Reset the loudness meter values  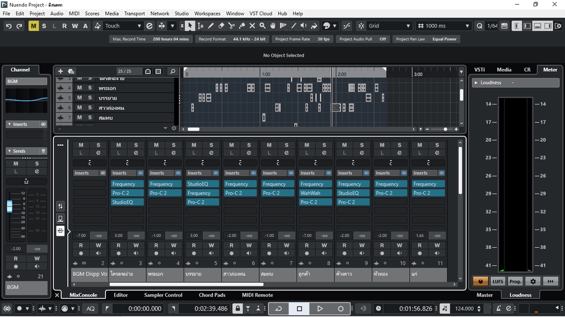click(550, 281)
